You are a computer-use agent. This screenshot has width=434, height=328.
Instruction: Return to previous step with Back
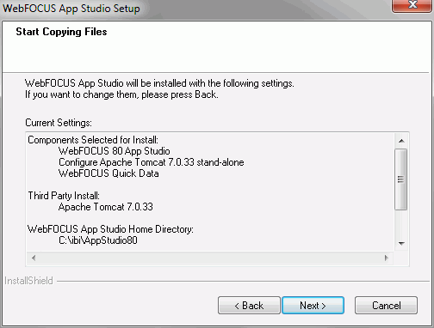249,306
